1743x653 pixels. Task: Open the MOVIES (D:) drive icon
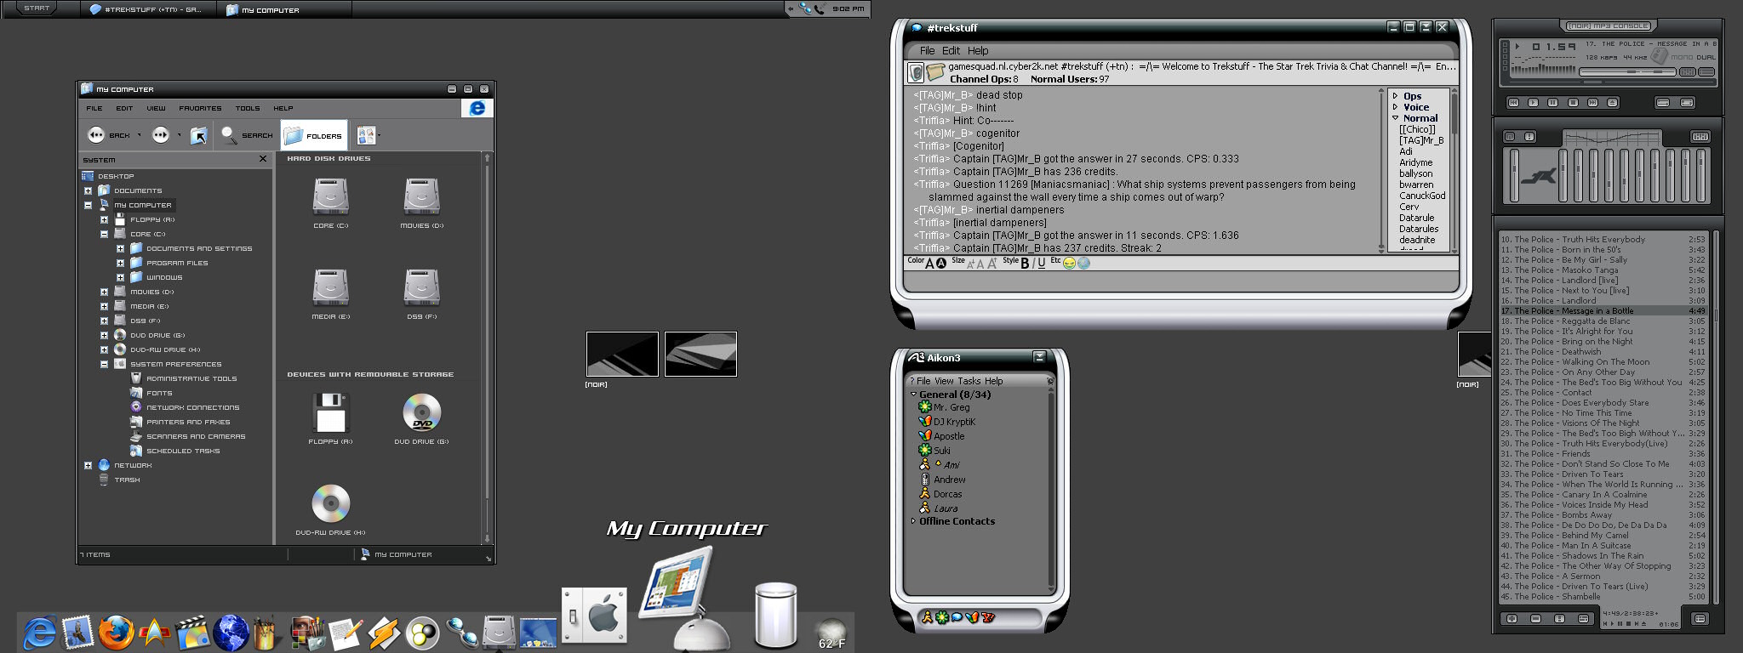[x=421, y=197]
